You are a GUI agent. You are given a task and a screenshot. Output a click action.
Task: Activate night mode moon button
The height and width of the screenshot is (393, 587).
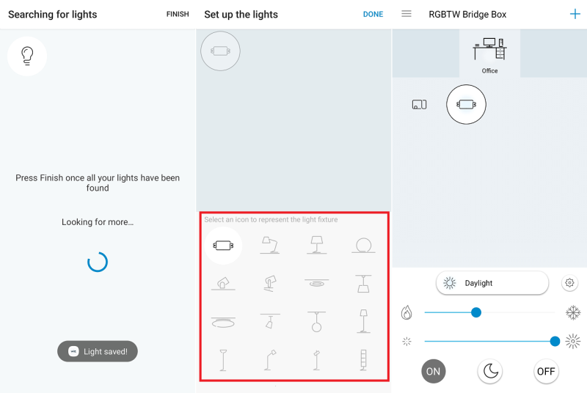(490, 371)
